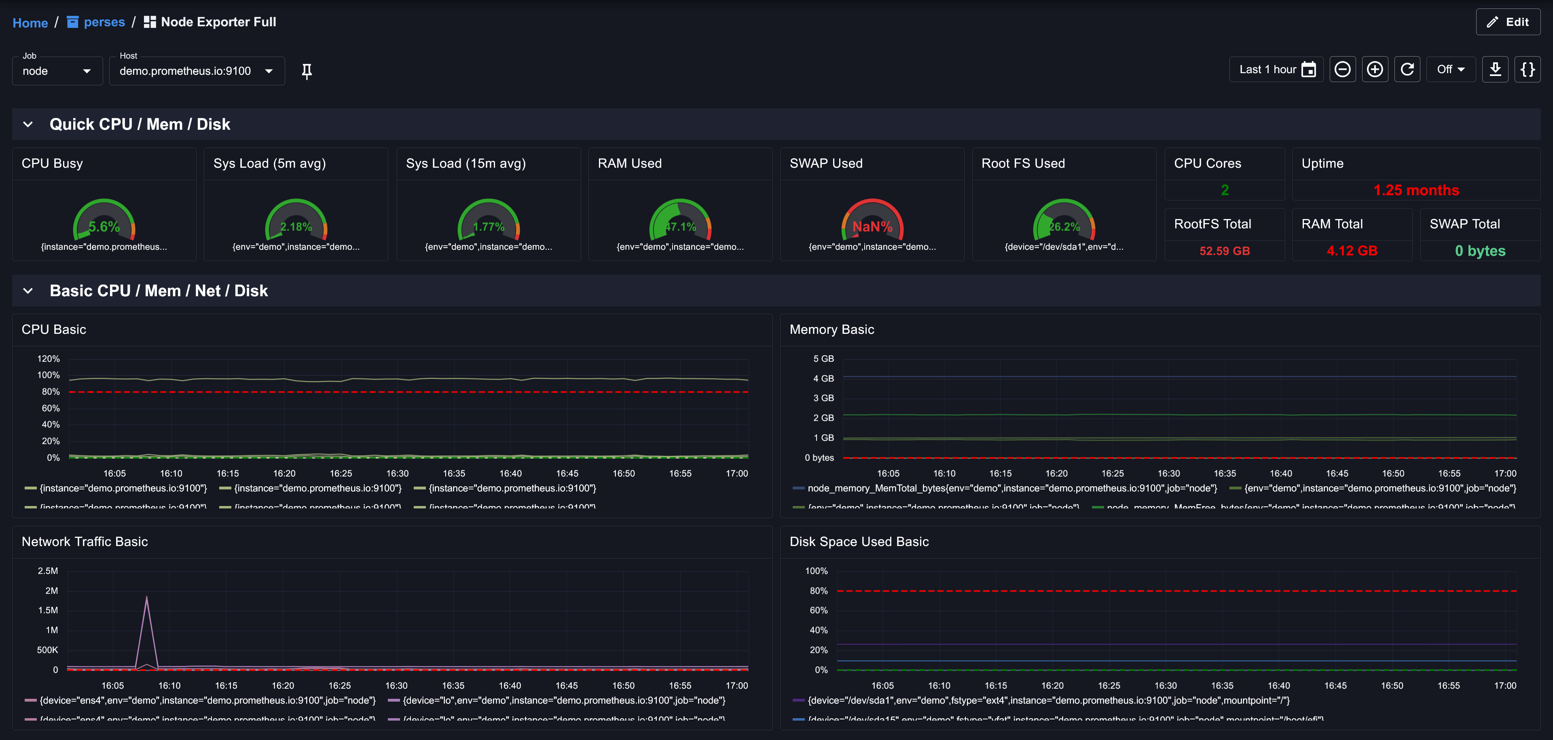Open the Job variable dropdown
The image size is (1553, 740).
click(x=57, y=71)
